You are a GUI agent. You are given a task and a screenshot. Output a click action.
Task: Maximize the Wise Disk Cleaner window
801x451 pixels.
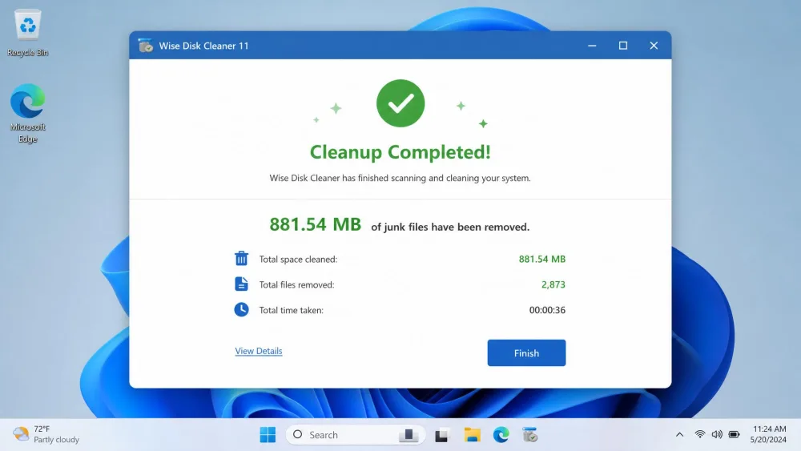[x=622, y=46]
